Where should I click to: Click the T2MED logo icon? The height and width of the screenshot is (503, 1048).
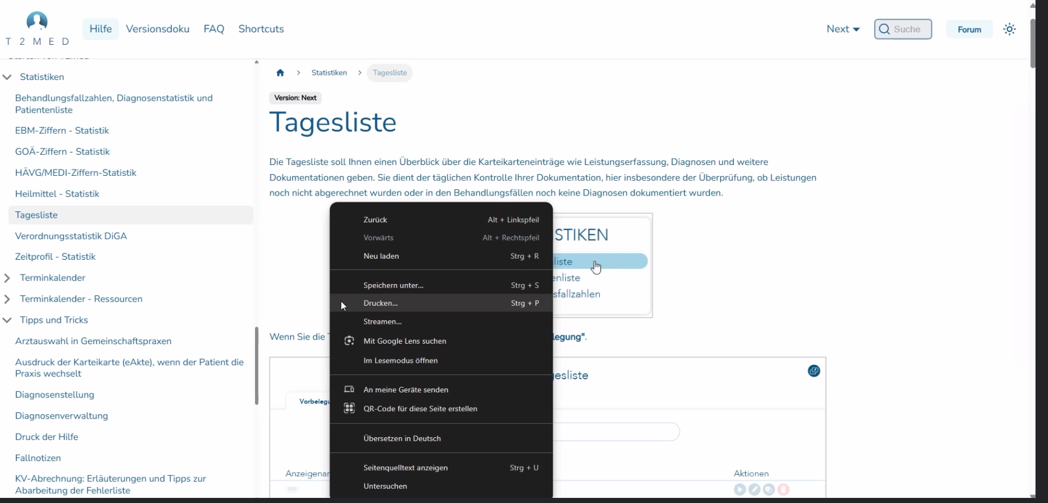tap(37, 22)
